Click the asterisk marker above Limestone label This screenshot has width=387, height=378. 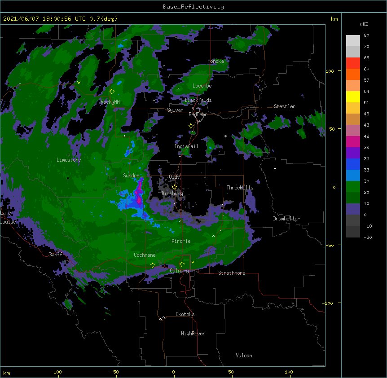click(69, 155)
